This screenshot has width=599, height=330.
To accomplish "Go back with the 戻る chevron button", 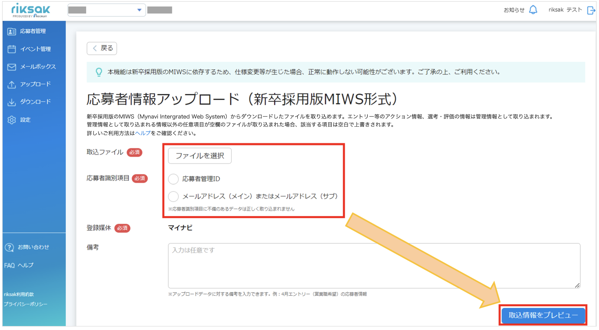I will (102, 48).
